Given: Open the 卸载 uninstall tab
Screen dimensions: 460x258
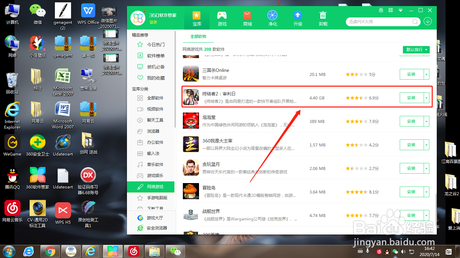Looking at the screenshot, I should coord(323,18).
